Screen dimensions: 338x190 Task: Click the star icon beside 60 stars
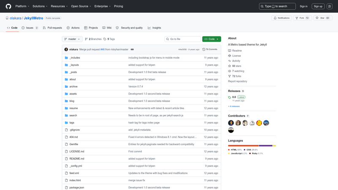pyautogui.click(x=229, y=66)
